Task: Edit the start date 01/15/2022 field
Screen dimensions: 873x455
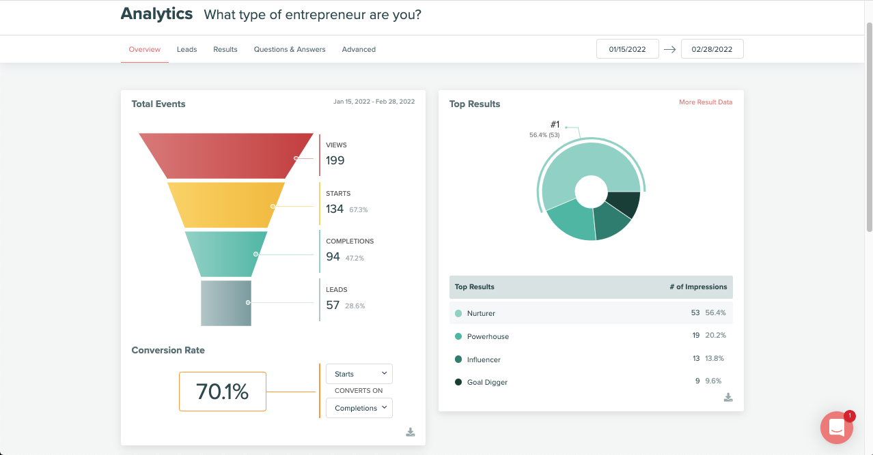Action: click(627, 49)
